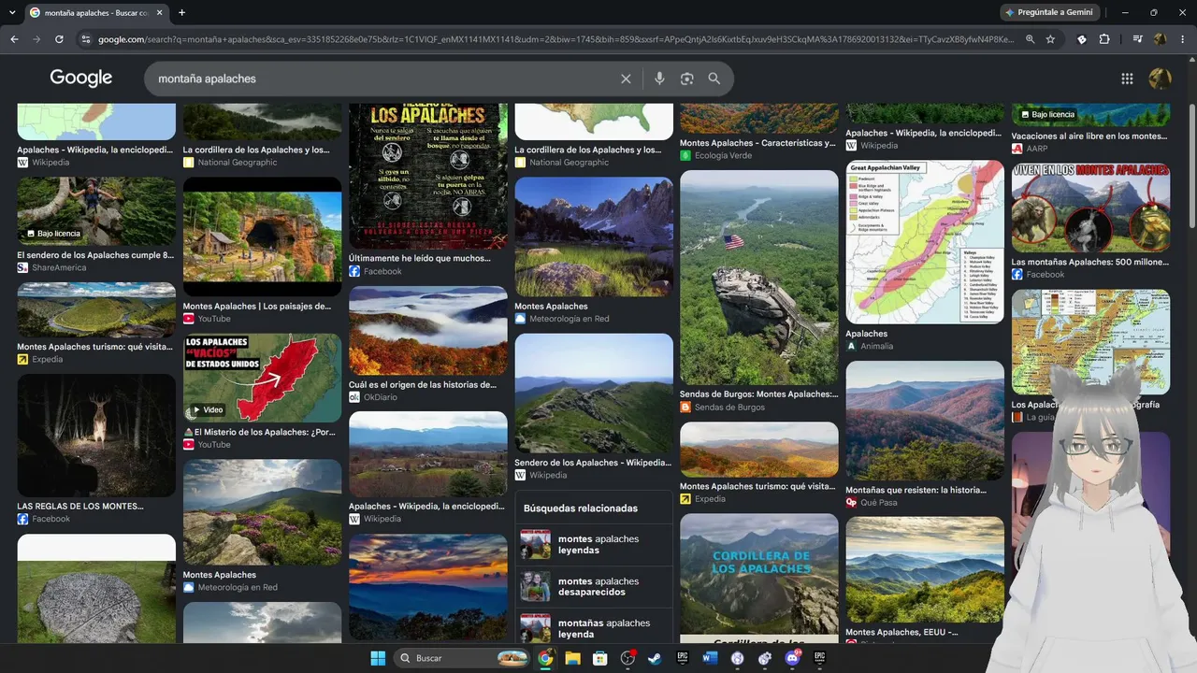Image resolution: width=1197 pixels, height=673 pixels.
Task: Open the Chrome profile avatar menu
Action: (1161, 39)
